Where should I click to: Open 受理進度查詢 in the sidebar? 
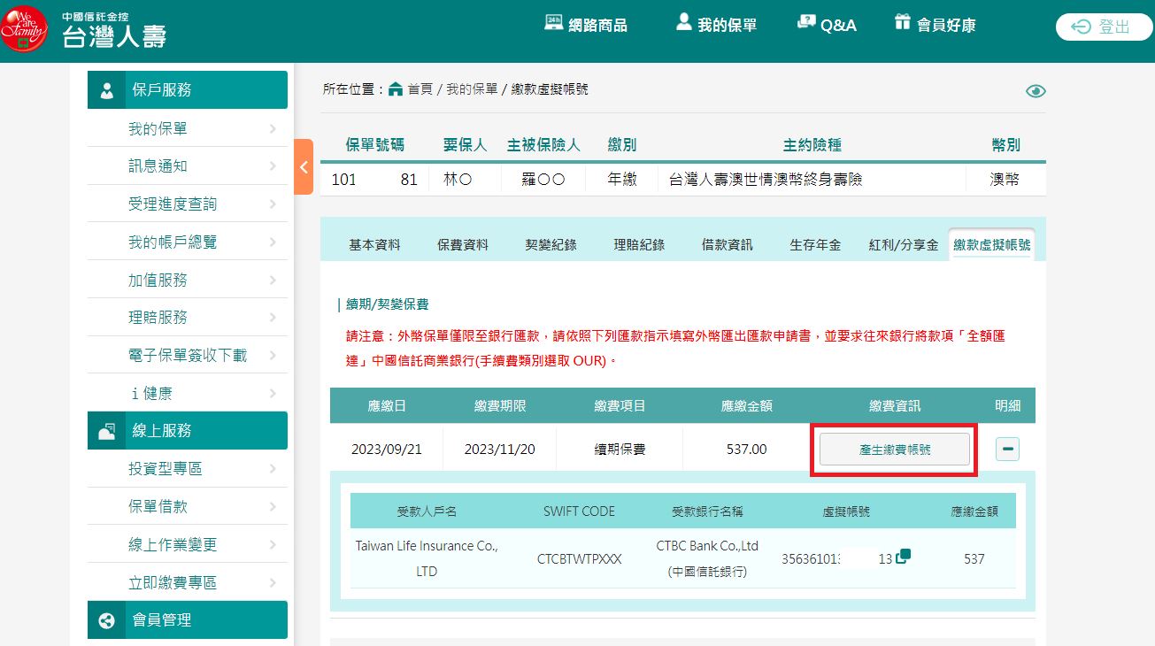pos(188,204)
